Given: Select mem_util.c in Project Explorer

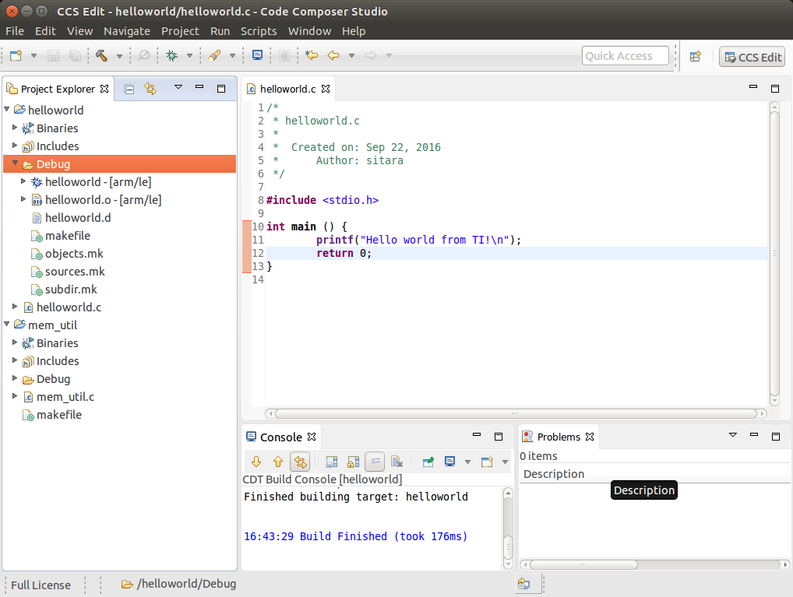Looking at the screenshot, I should tap(65, 397).
